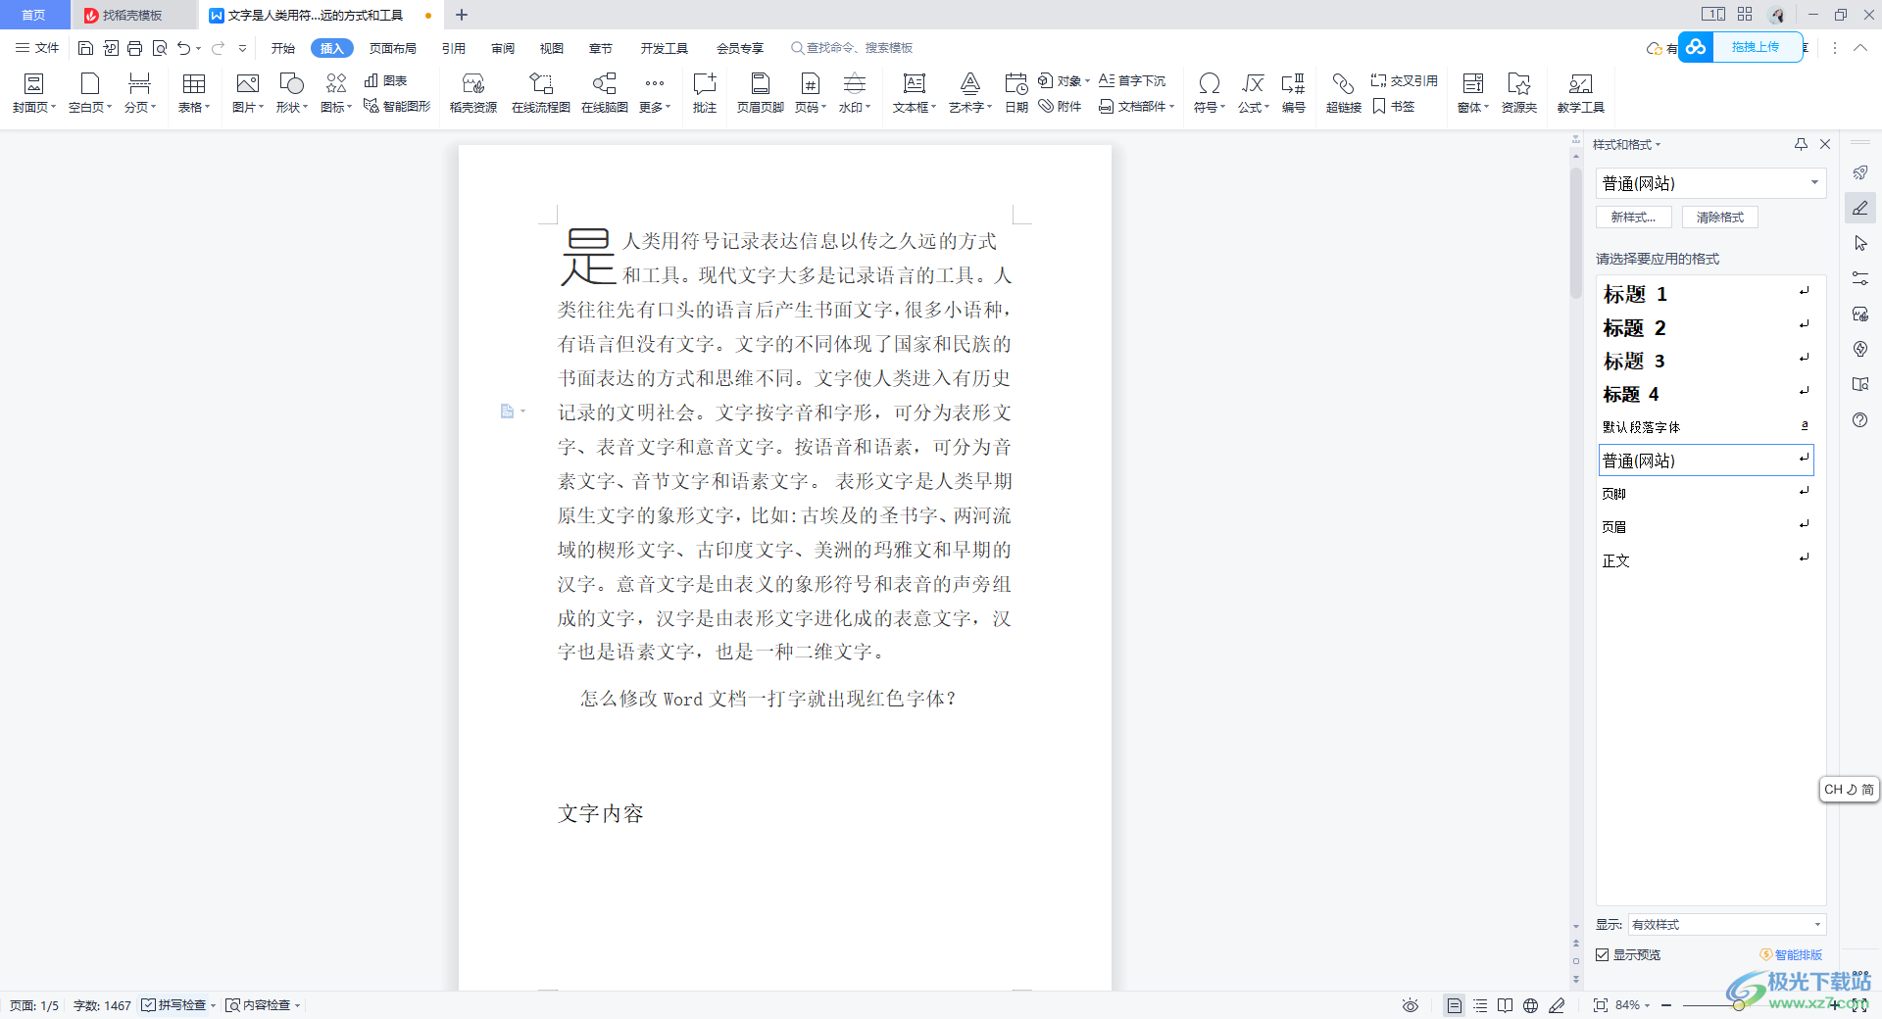1882x1019 pixels.
Task: Open the 开始 ribbon tab
Action: [283, 48]
